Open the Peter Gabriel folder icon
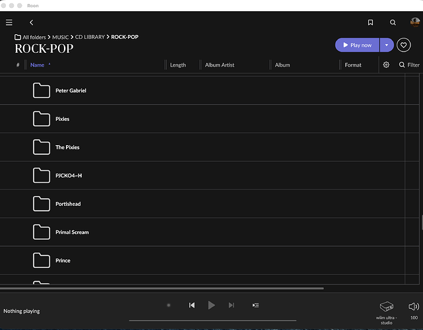This screenshot has height=330, width=423. [42, 90]
